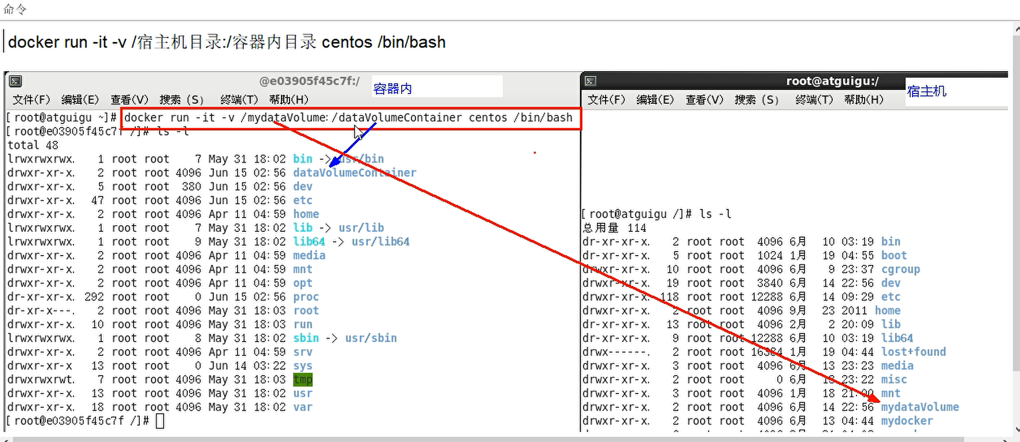The width and height of the screenshot is (1020, 442).
Task: Open 搜索(S) menu in host terminal
Action: coord(756,100)
